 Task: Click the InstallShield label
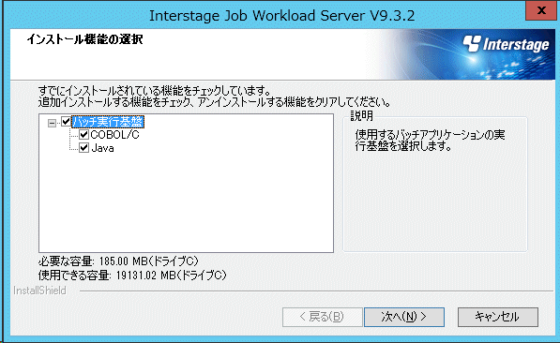tap(39, 291)
